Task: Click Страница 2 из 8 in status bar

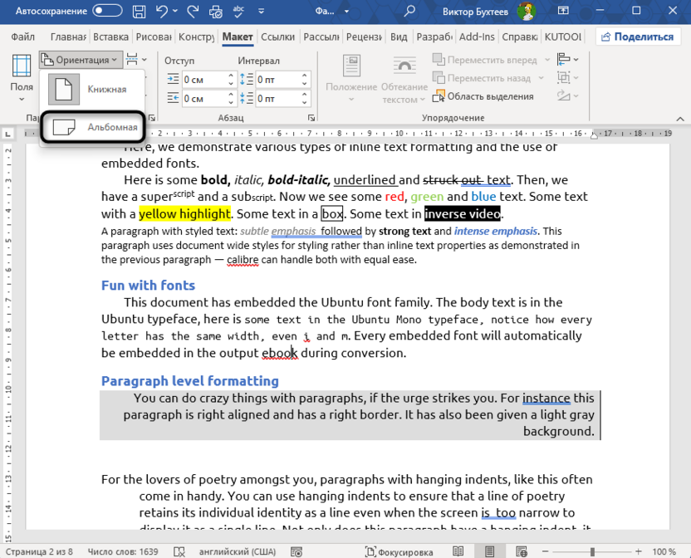Action: pos(39,551)
